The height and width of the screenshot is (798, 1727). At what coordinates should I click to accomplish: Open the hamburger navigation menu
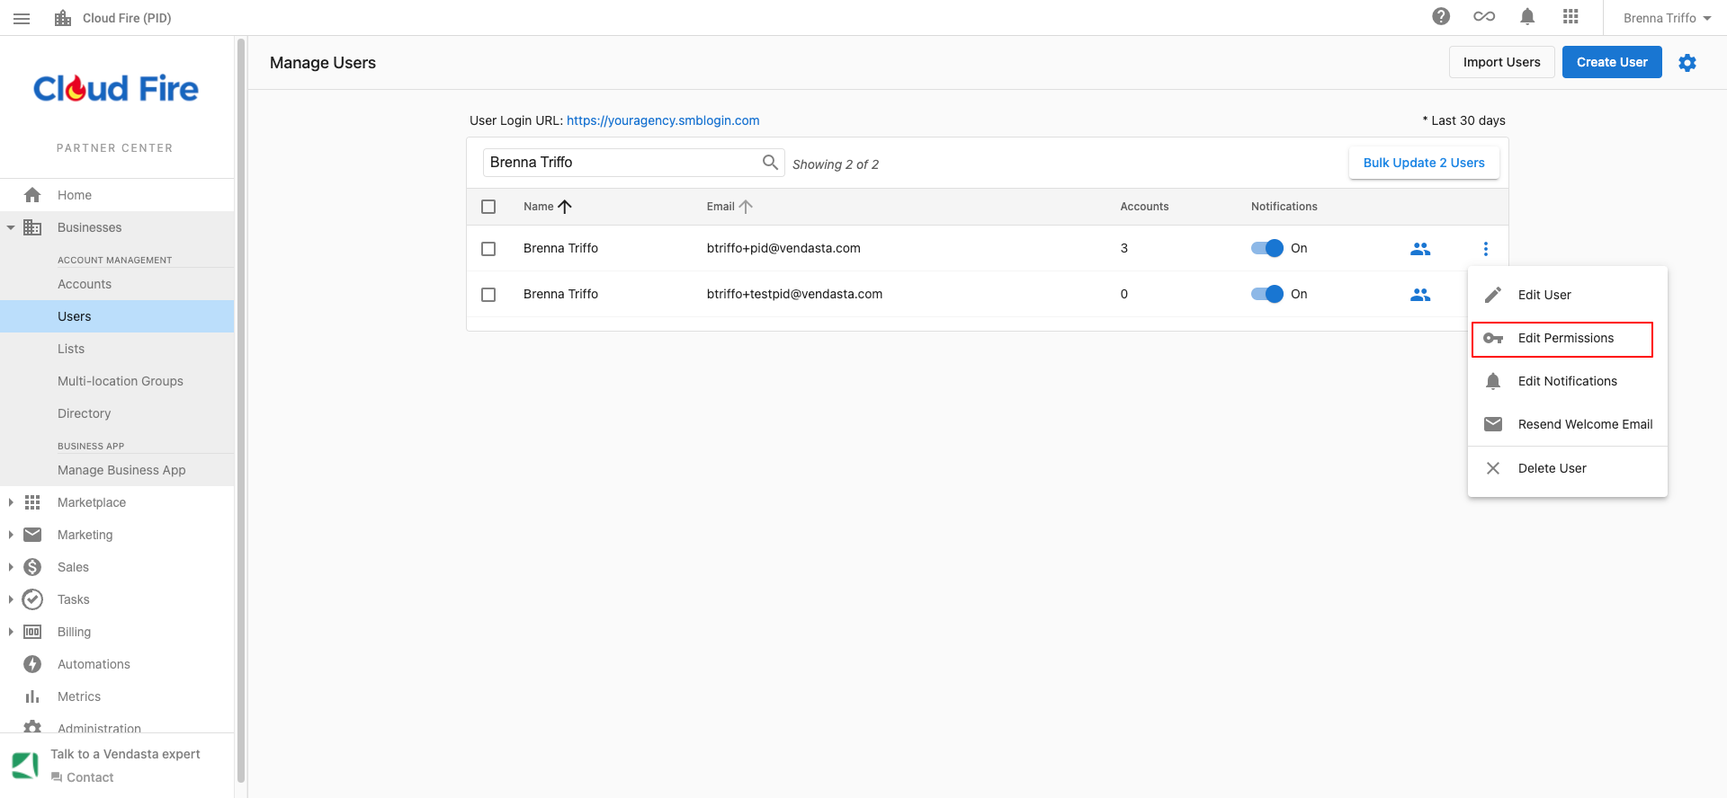pos(22,18)
